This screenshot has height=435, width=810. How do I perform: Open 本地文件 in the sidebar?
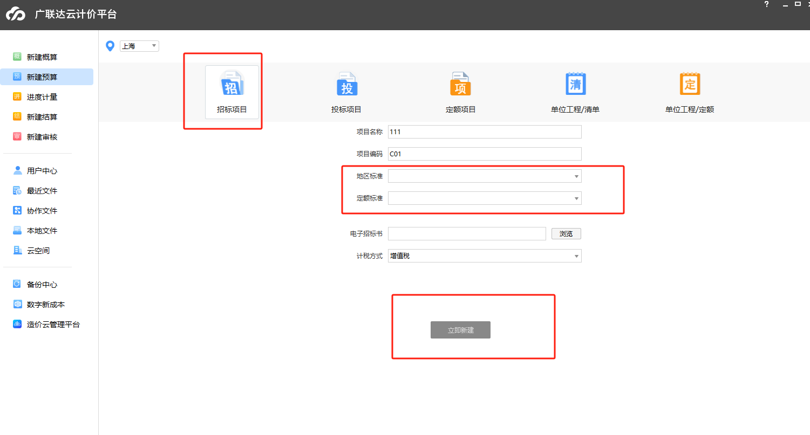(x=42, y=231)
